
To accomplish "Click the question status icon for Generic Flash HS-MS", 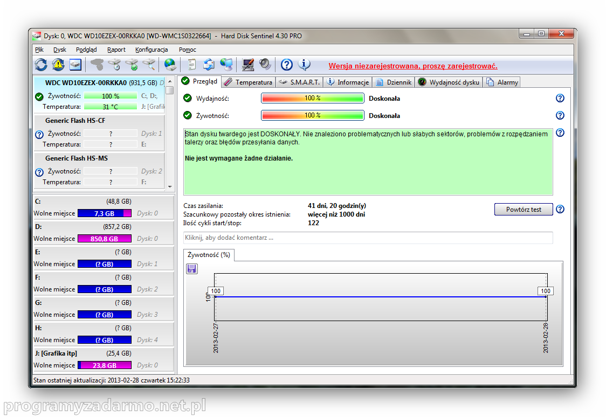I will click(39, 172).
